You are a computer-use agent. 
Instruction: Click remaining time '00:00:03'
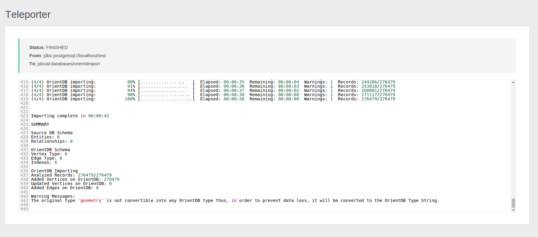(289, 86)
